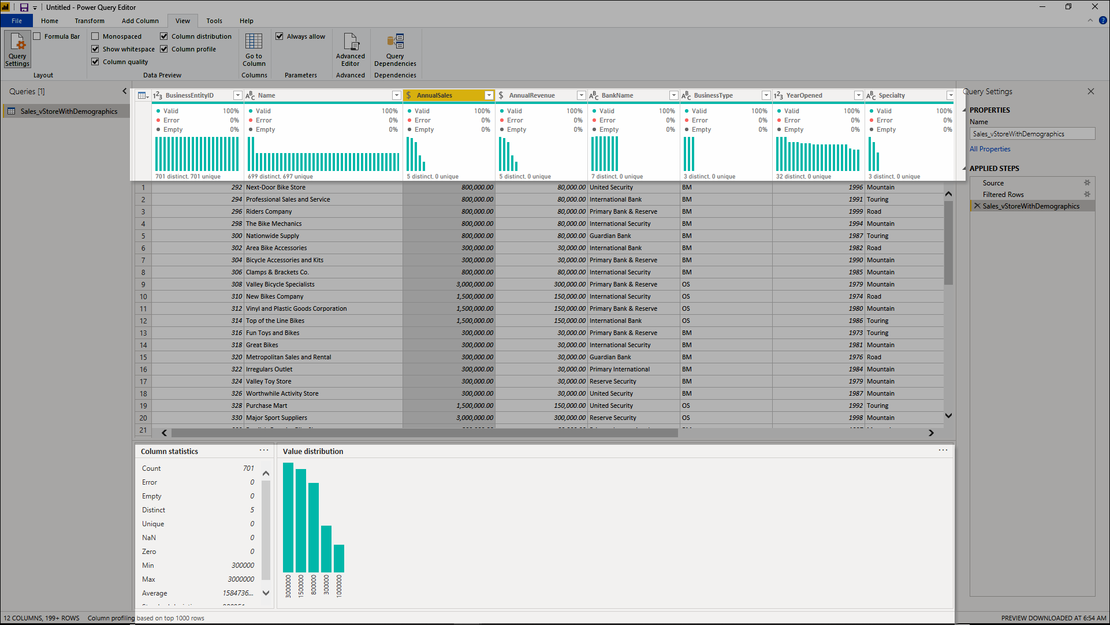Select the Add Column ribbon tab
Screen dimensions: 1110x625
click(140, 21)
